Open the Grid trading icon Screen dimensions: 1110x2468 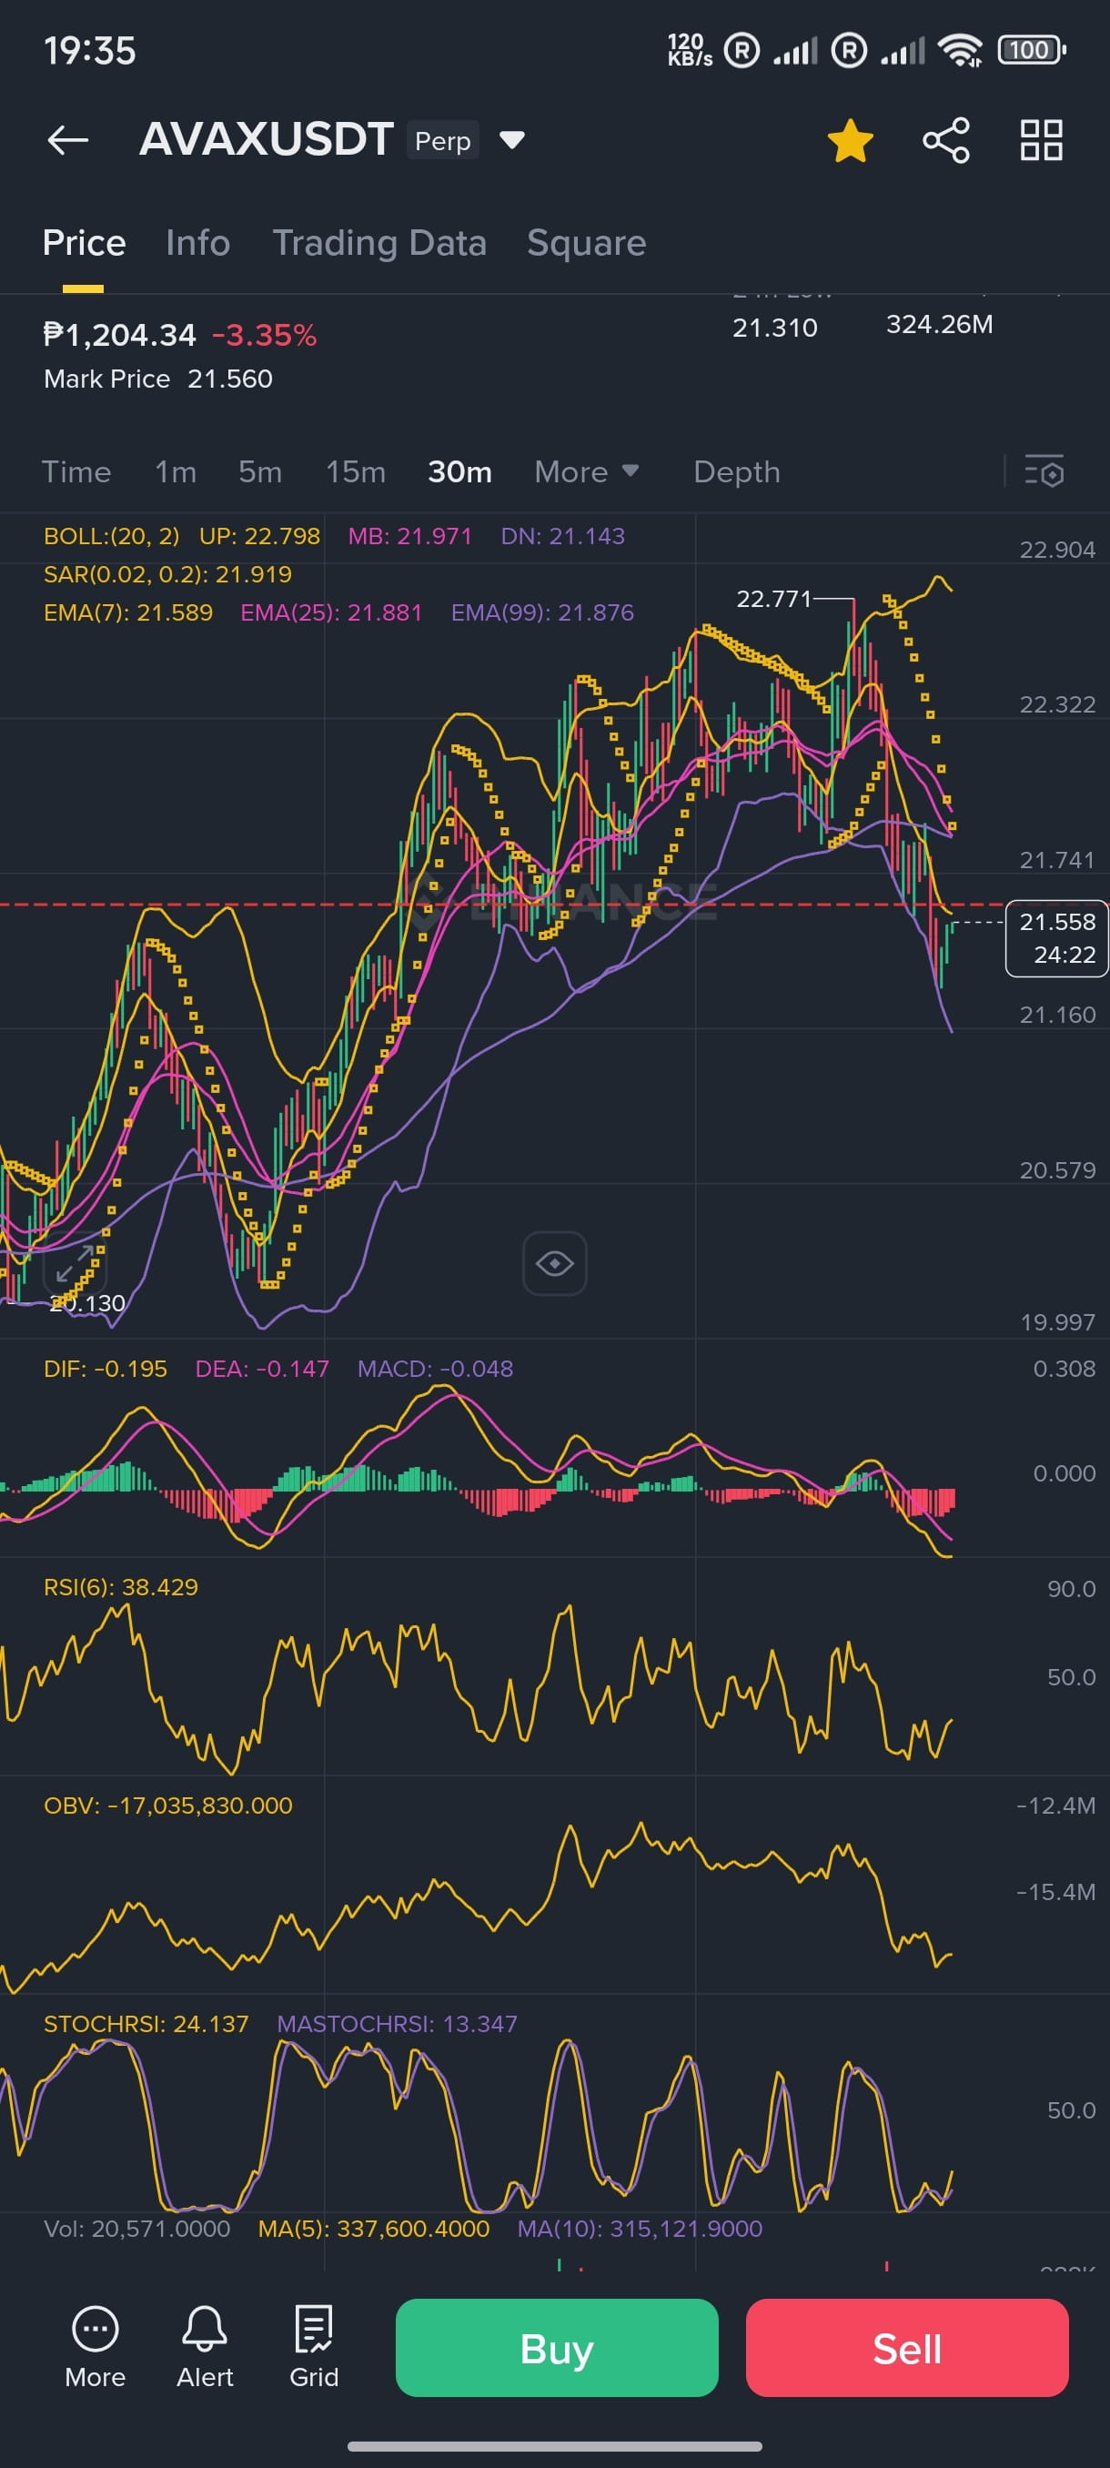click(314, 2347)
